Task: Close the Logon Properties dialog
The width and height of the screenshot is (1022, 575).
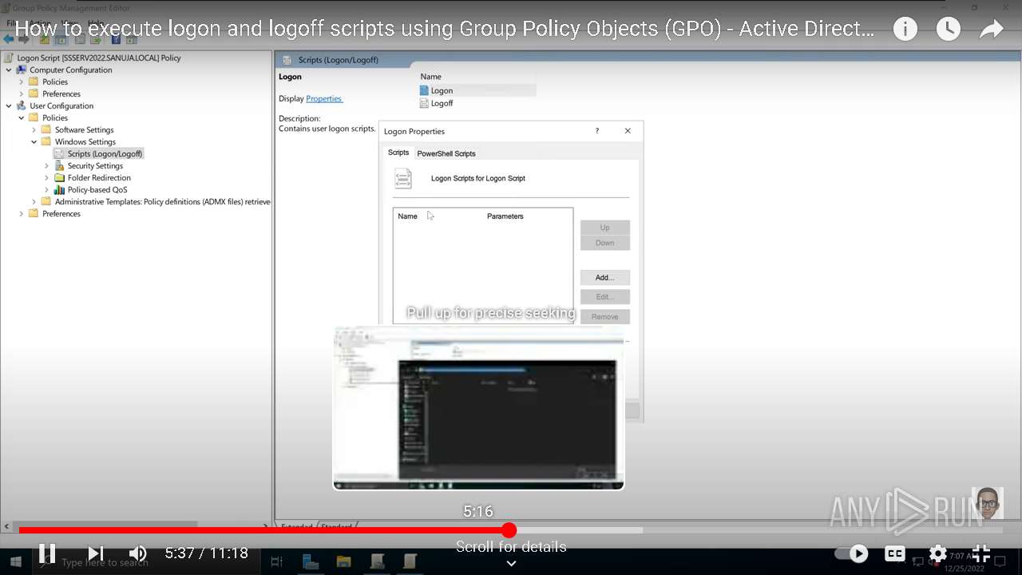Action: tap(628, 131)
